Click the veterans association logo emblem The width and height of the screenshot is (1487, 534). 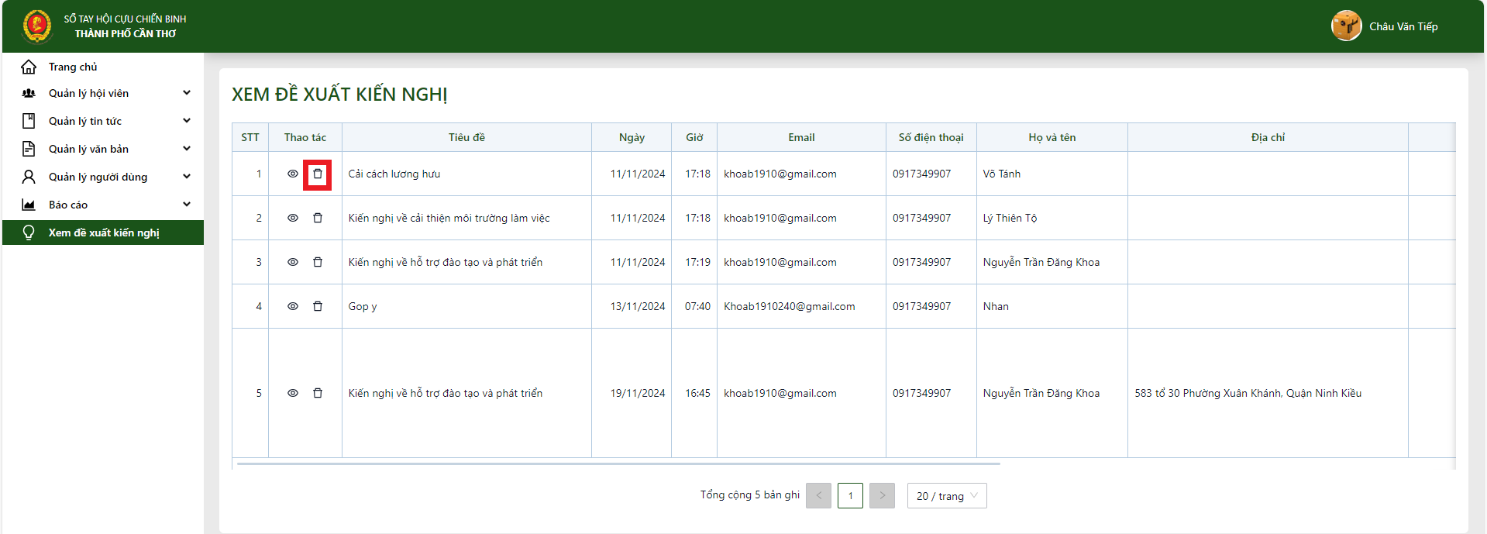coord(37,26)
